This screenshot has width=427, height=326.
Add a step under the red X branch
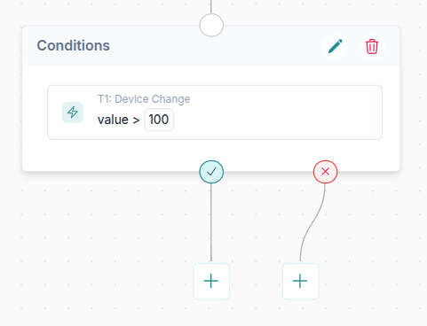click(x=300, y=281)
